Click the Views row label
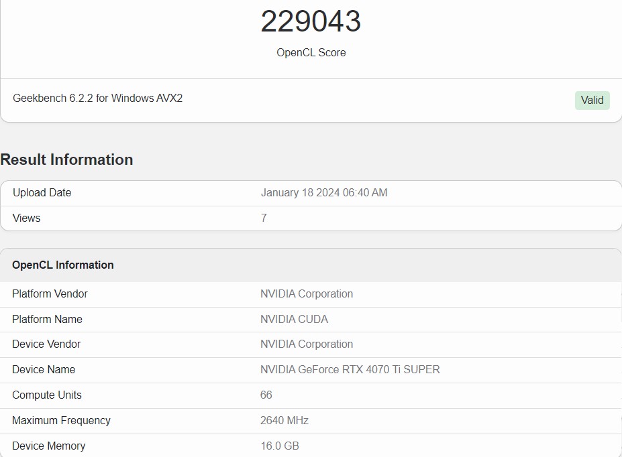 [26, 218]
